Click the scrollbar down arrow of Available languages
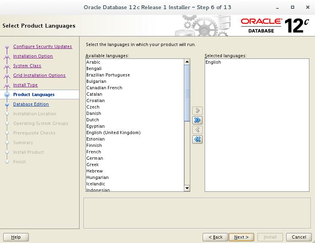Viewport: 315px width, 243px height. [187, 188]
